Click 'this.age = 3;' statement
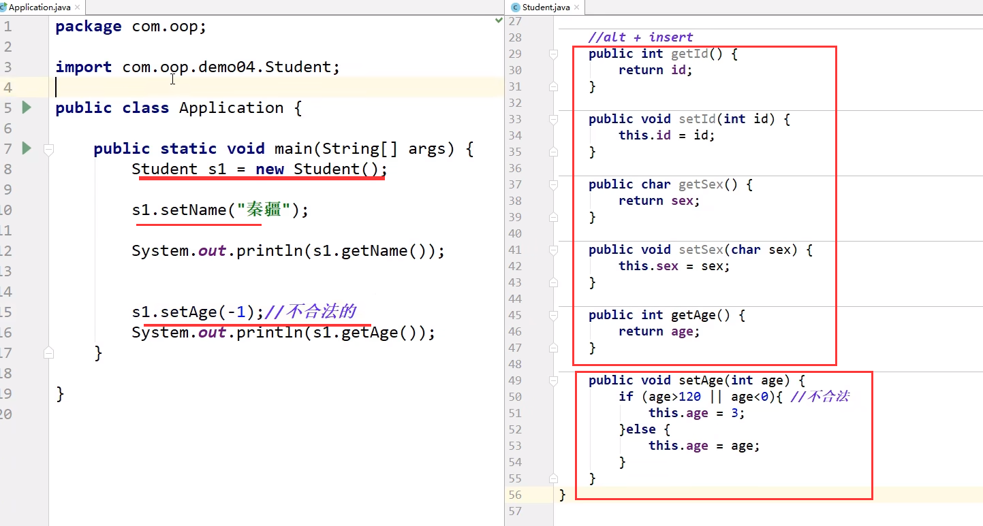The image size is (983, 526). (697, 413)
